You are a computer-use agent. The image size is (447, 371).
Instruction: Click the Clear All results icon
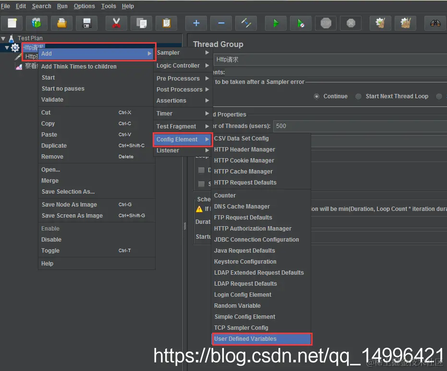pos(405,23)
